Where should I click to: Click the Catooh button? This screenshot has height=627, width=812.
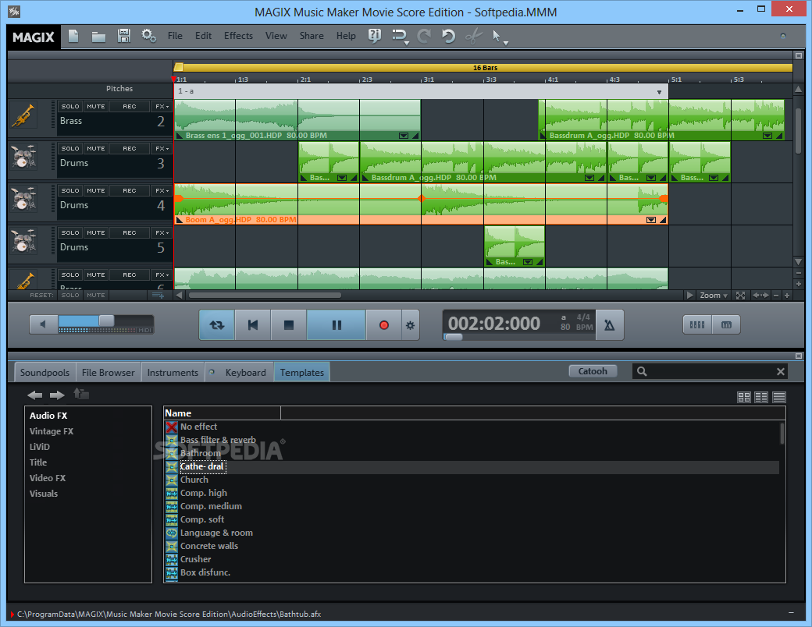[593, 371]
